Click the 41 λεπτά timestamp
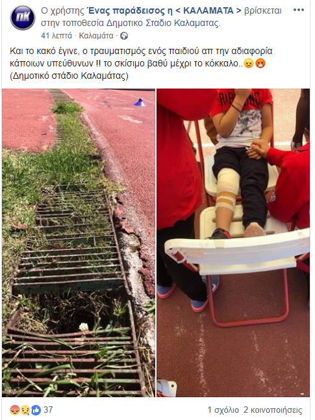 [57, 36]
